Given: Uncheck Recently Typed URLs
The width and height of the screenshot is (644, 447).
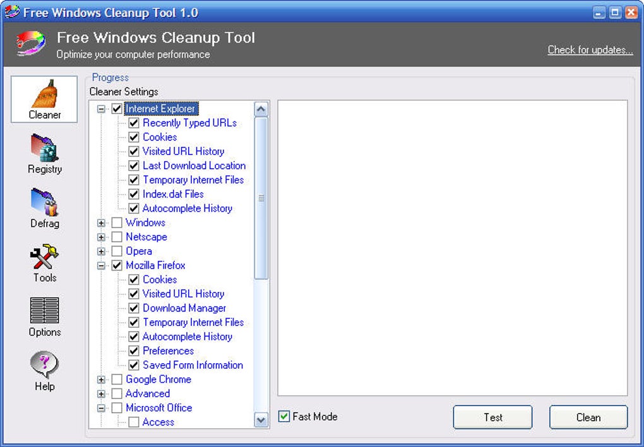Looking at the screenshot, I should [x=133, y=123].
